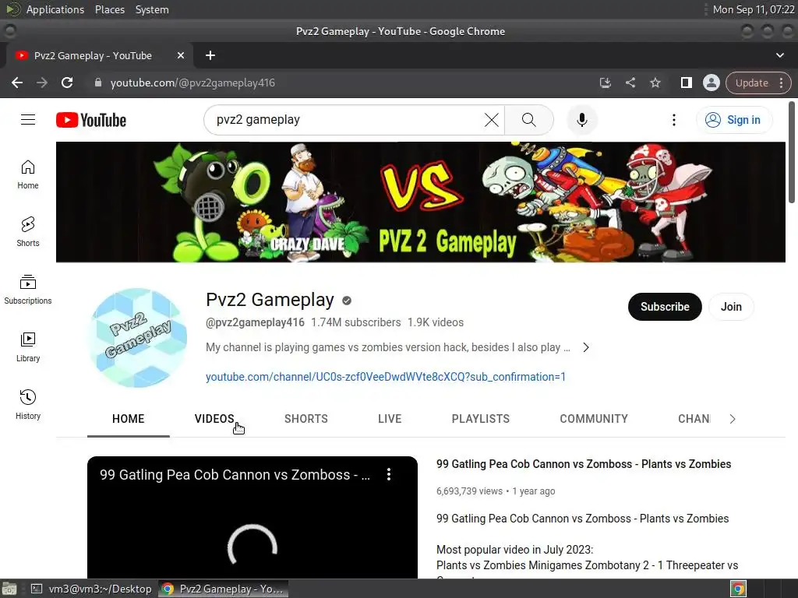Go to Home in the sidebar

click(28, 174)
